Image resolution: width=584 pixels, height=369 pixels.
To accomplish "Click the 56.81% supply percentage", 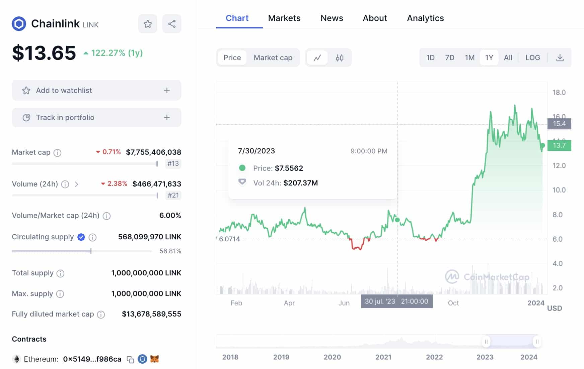I will coord(170,251).
